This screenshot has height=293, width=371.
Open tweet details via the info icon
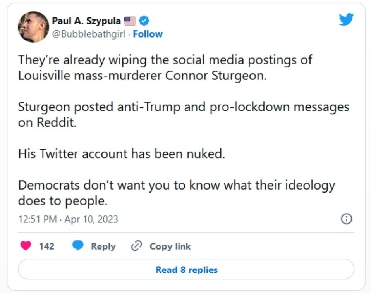click(x=347, y=219)
